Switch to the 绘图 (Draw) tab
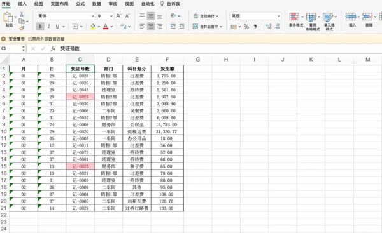Screen dimensions: 382x233 (38, 4)
